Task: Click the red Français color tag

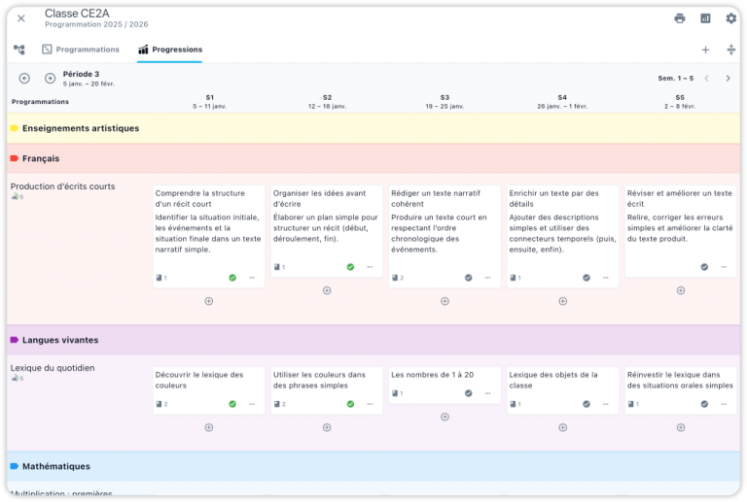Action: (15, 159)
